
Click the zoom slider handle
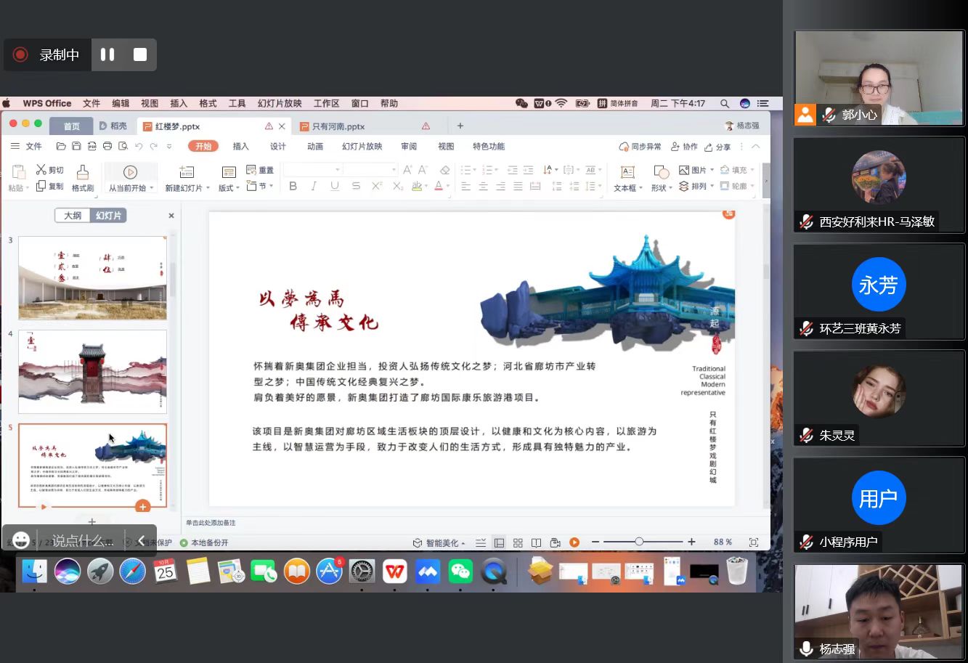tap(639, 542)
